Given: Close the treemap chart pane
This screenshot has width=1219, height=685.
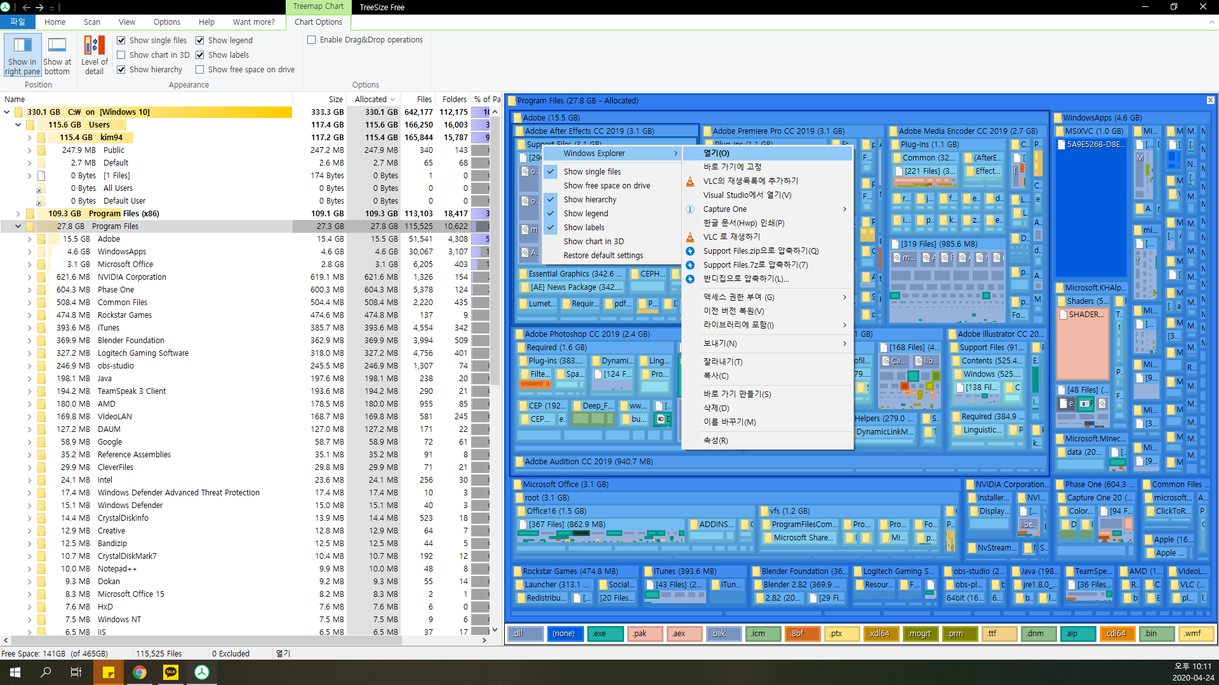Looking at the screenshot, I should point(1210,100).
